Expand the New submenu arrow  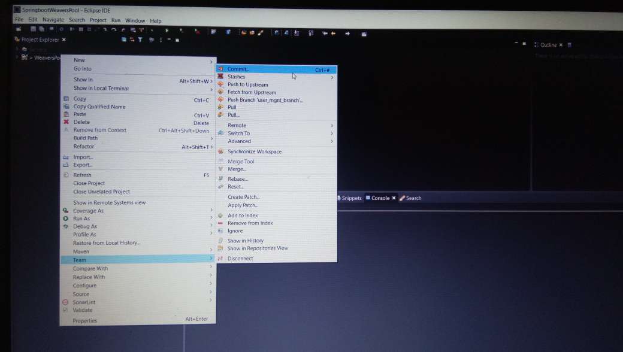211,62
